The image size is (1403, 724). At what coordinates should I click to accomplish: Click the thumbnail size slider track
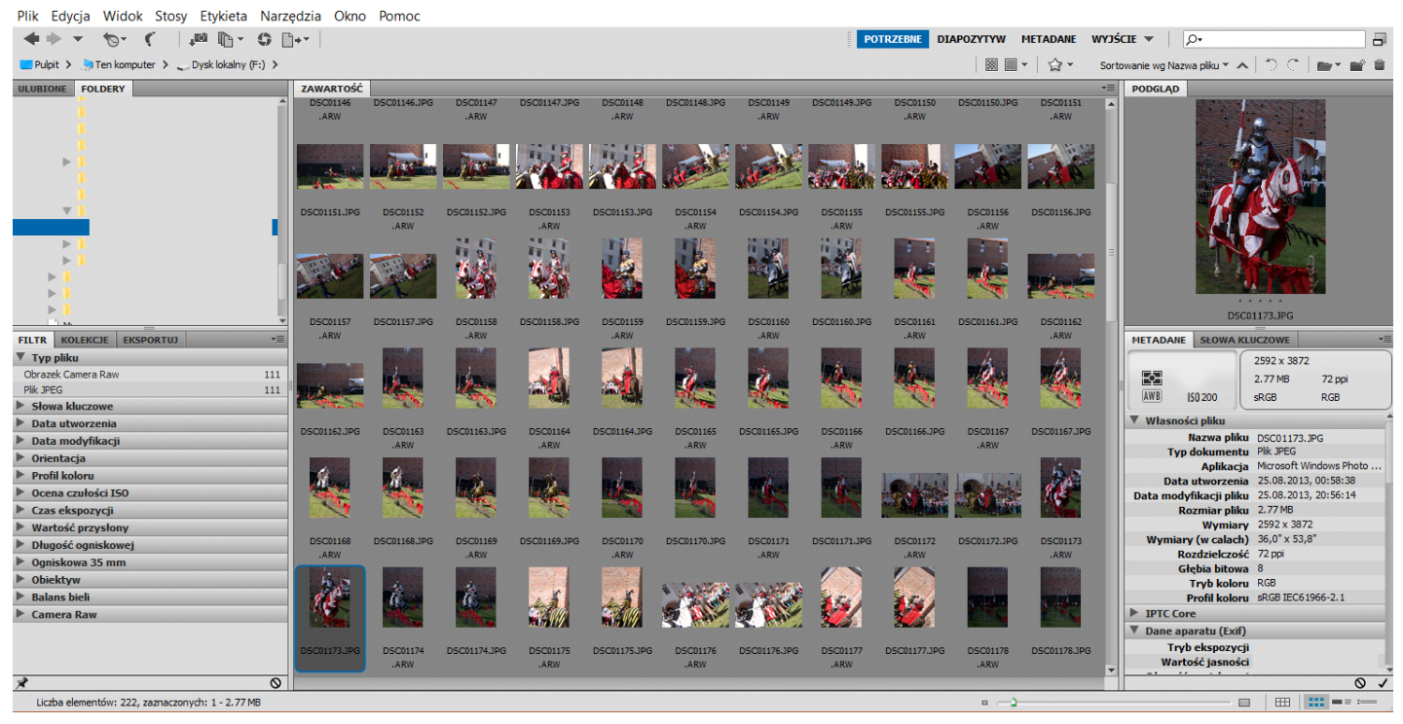tap(1120, 702)
